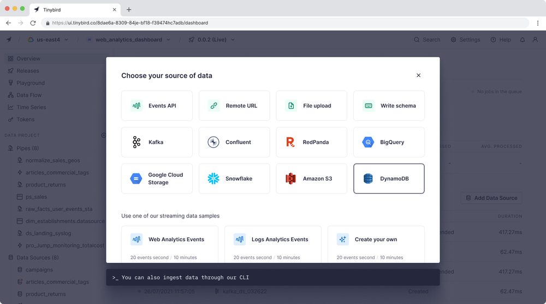The image size is (546, 304).
Task: Select the Snowflake connector
Action: pyautogui.click(x=234, y=179)
